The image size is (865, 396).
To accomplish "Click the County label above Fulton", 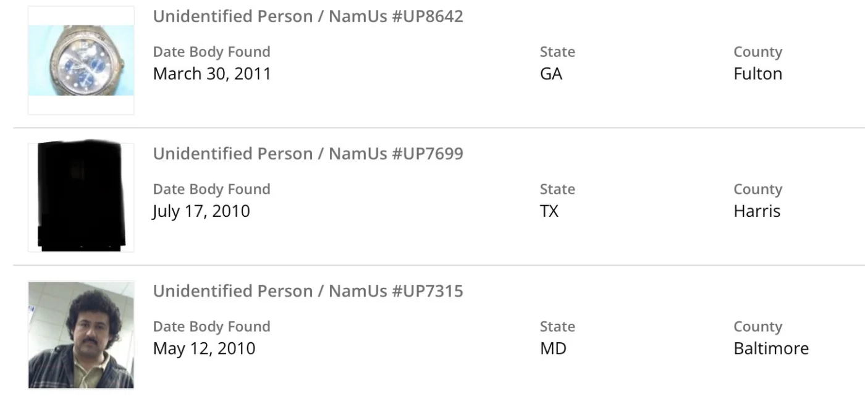I will (757, 52).
